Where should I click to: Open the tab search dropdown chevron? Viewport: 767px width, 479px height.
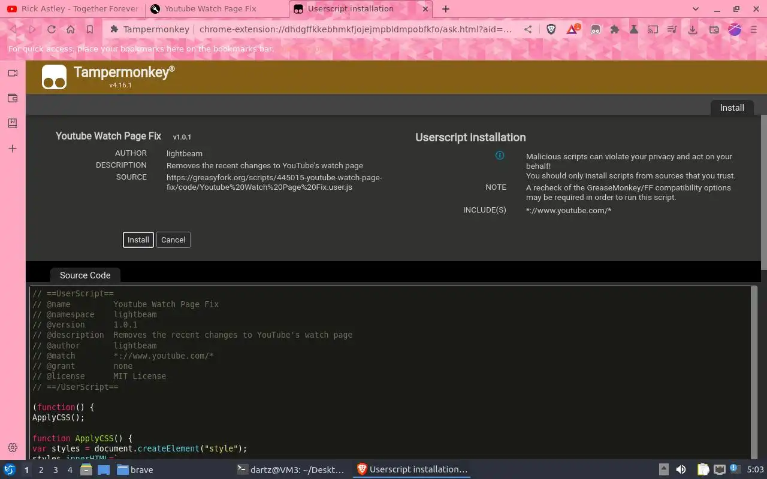(x=696, y=9)
